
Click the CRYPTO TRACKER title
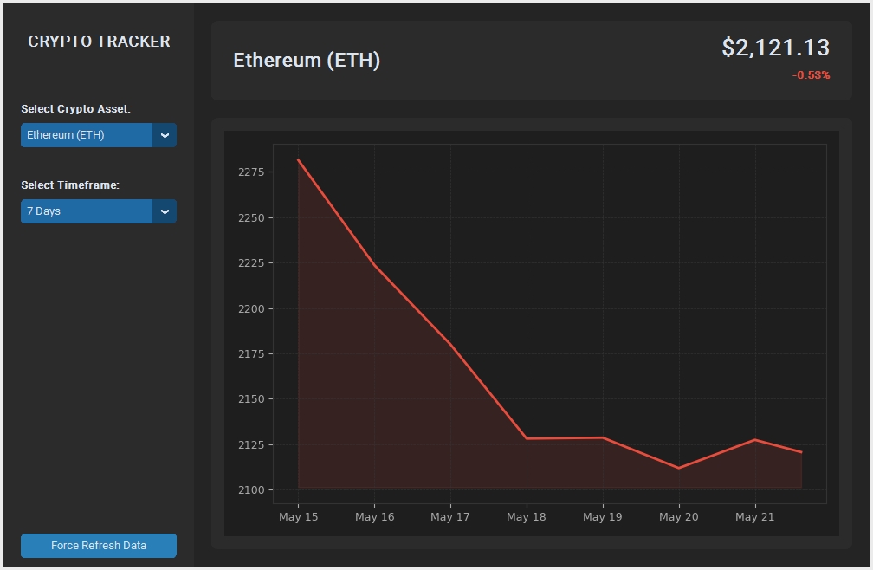point(99,42)
